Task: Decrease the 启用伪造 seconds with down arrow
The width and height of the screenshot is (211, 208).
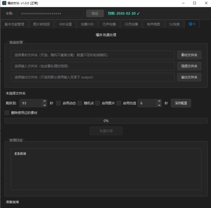Action: point(159,105)
